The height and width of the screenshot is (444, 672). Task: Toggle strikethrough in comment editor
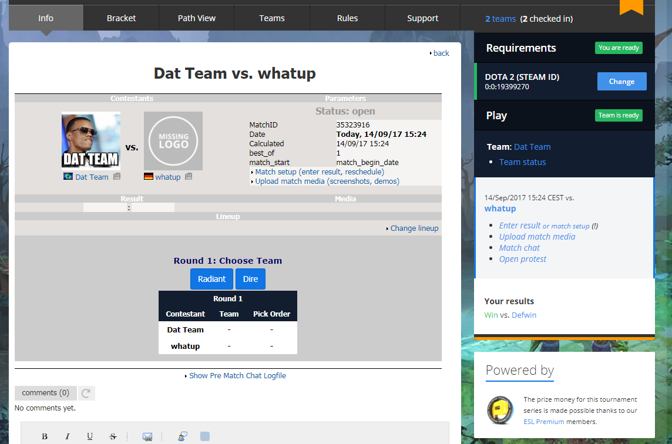pos(113,436)
